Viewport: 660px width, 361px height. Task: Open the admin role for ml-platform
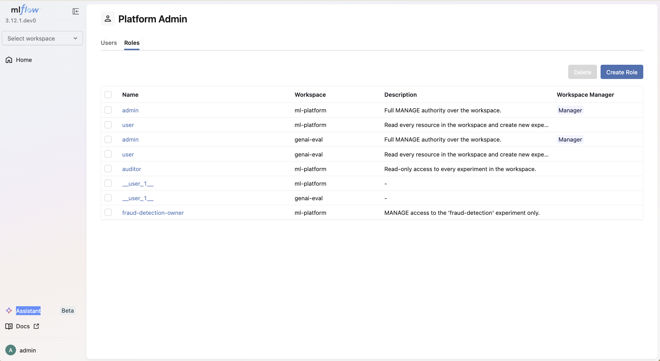pyautogui.click(x=130, y=110)
